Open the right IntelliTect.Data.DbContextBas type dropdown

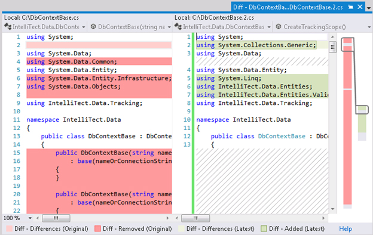[269, 27]
